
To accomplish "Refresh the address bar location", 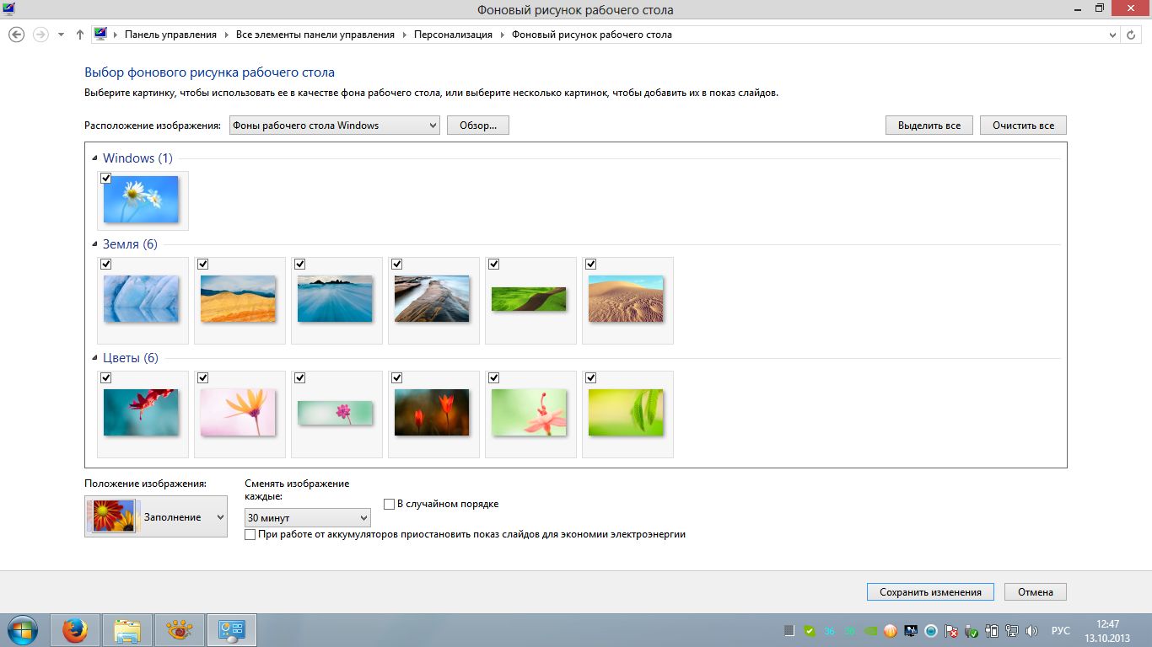I will point(1132,35).
